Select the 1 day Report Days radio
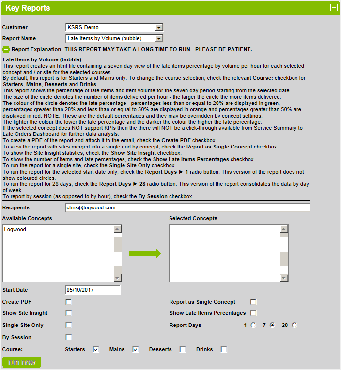The image size is (341, 370). (x=253, y=326)
